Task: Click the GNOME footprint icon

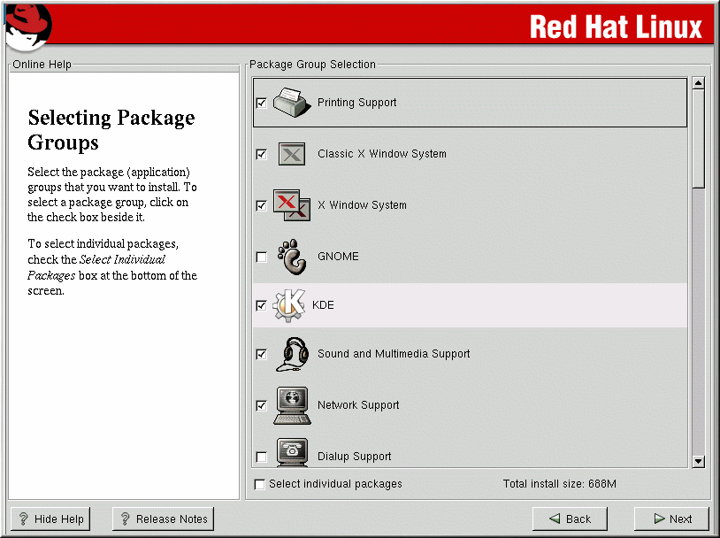Action: point(291,257)
